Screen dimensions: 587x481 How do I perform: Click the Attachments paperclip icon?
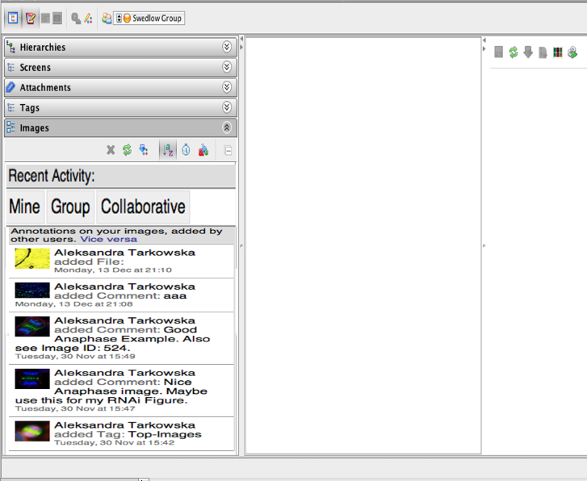point(10,87)
